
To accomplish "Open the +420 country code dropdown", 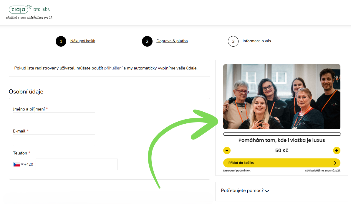I will (23, 164).
